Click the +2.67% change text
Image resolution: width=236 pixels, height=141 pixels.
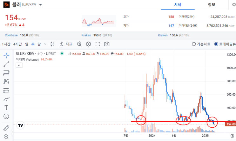click(x=11, y=25)
